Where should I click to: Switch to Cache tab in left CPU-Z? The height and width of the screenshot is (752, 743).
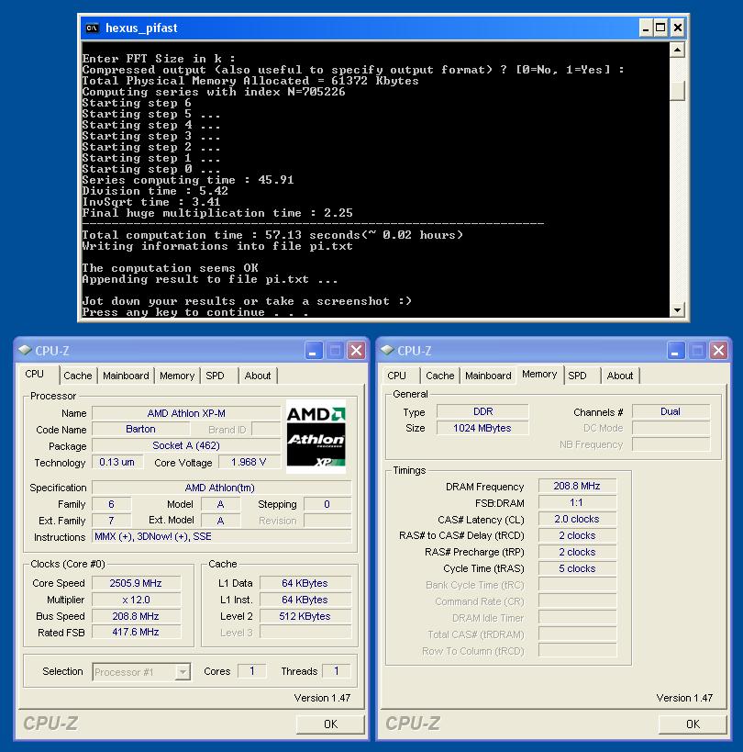tap(78, 376)
